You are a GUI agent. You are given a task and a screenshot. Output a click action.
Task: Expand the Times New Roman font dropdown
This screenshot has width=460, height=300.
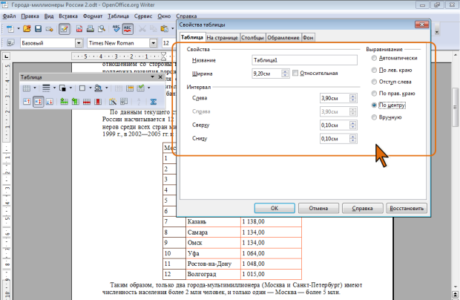[154, 43]
